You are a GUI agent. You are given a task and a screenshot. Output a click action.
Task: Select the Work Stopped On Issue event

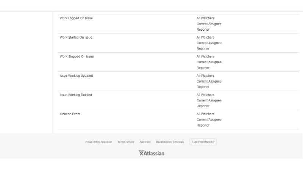(77, 56)
